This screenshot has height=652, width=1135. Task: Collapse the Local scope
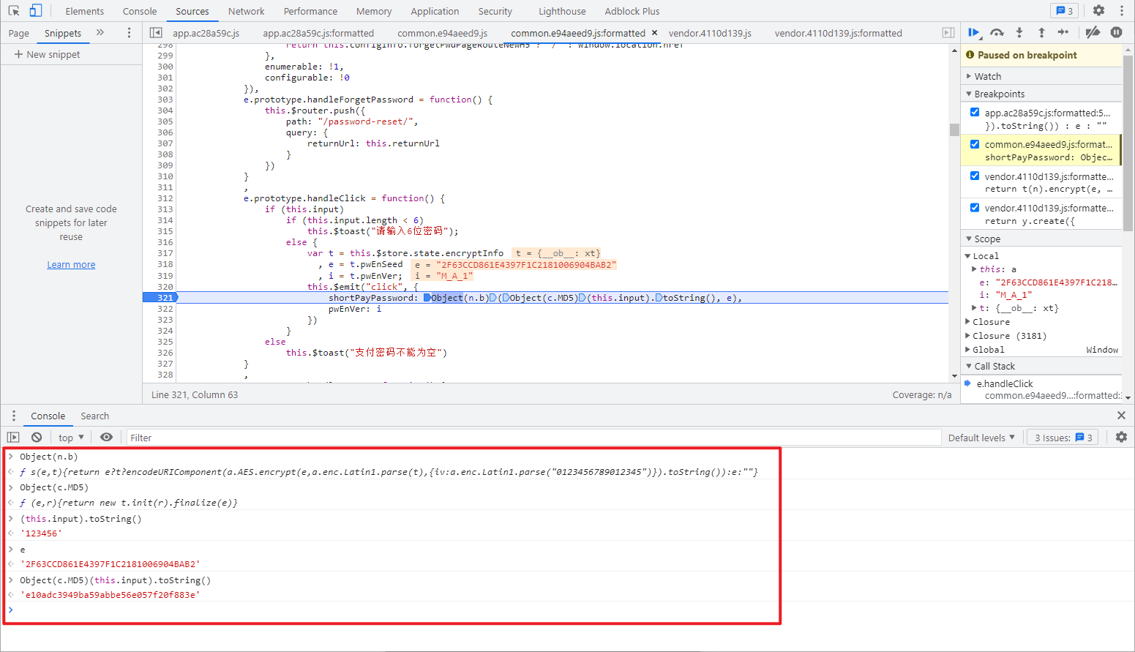click(967, 256)
